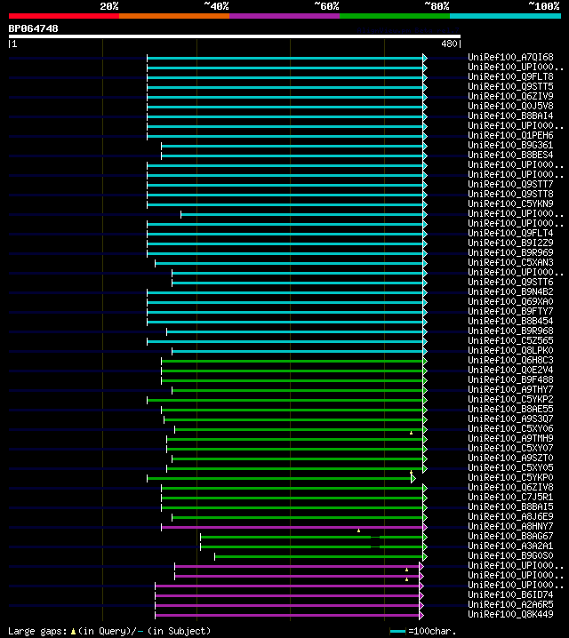Choose the UniRef100_A9SZT0 label

(x=510, y=458)
